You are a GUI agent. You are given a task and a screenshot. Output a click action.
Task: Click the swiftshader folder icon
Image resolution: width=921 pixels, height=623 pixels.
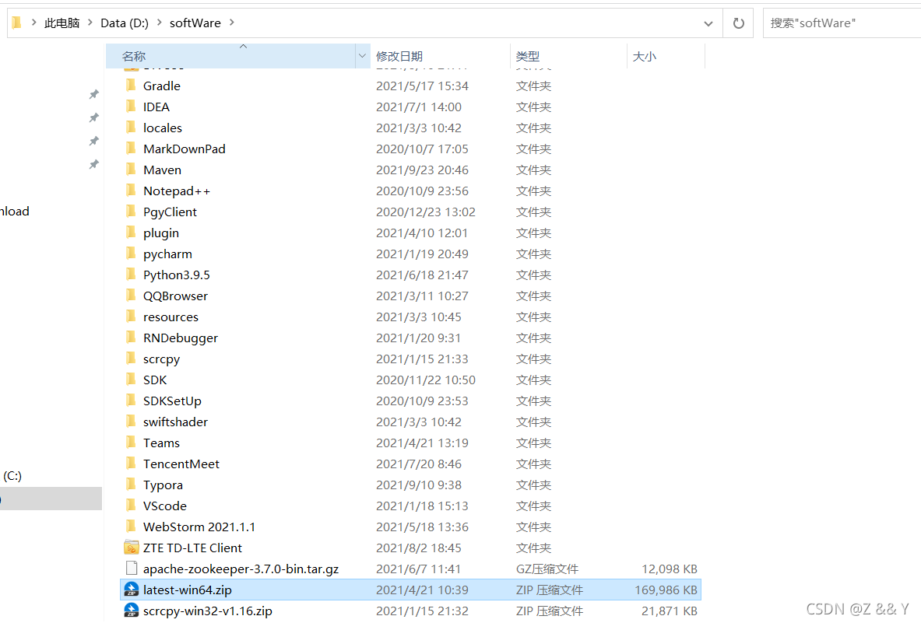(131, 422)
